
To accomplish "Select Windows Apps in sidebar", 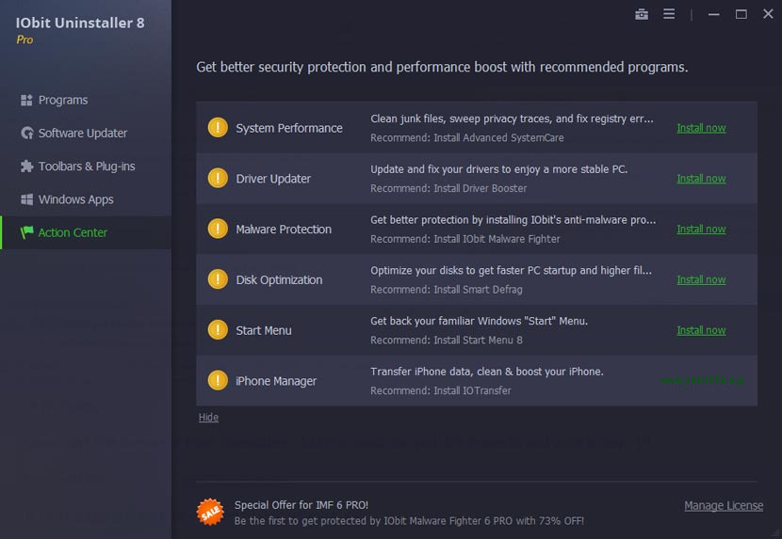I will [x=75, y=199].
